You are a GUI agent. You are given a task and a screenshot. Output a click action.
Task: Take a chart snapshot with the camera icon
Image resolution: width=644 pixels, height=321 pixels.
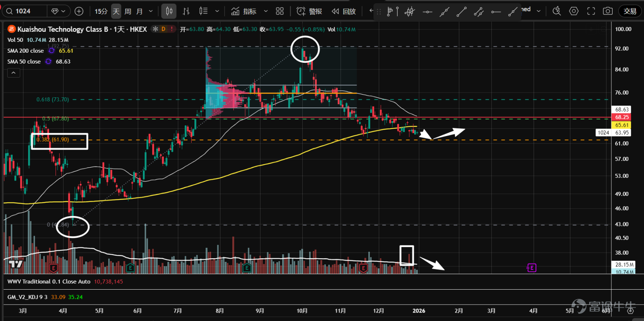tap(608, 11)
